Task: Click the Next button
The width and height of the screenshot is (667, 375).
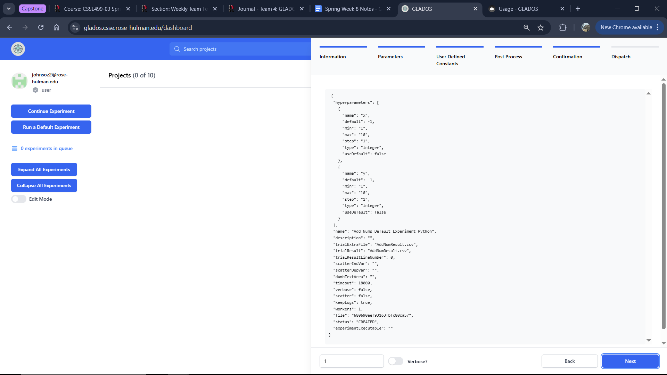Action: pyautogui.click(x=630, y=361)
